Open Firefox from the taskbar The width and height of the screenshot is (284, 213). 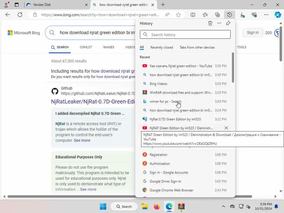click(157, 206)
